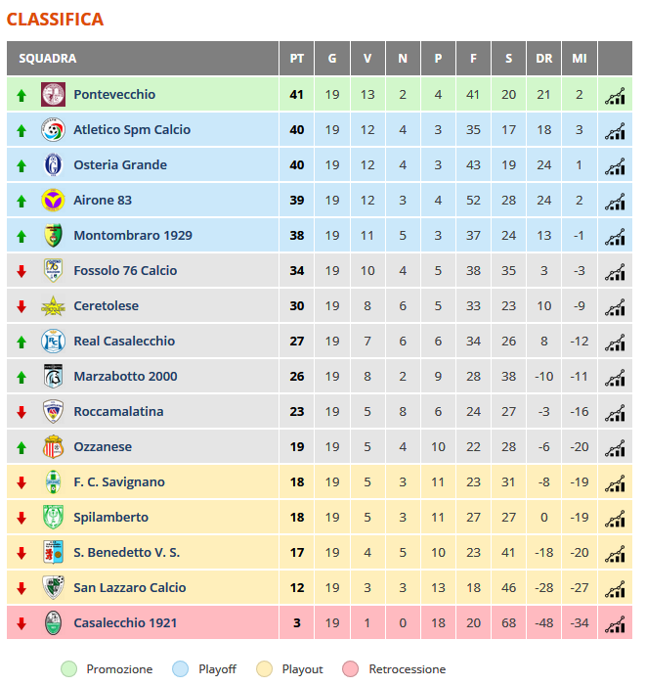Viewport: 646px width, 686px height.
Task: Click the Atletico Spm Calcio logo
Action: tap(53, 129)
